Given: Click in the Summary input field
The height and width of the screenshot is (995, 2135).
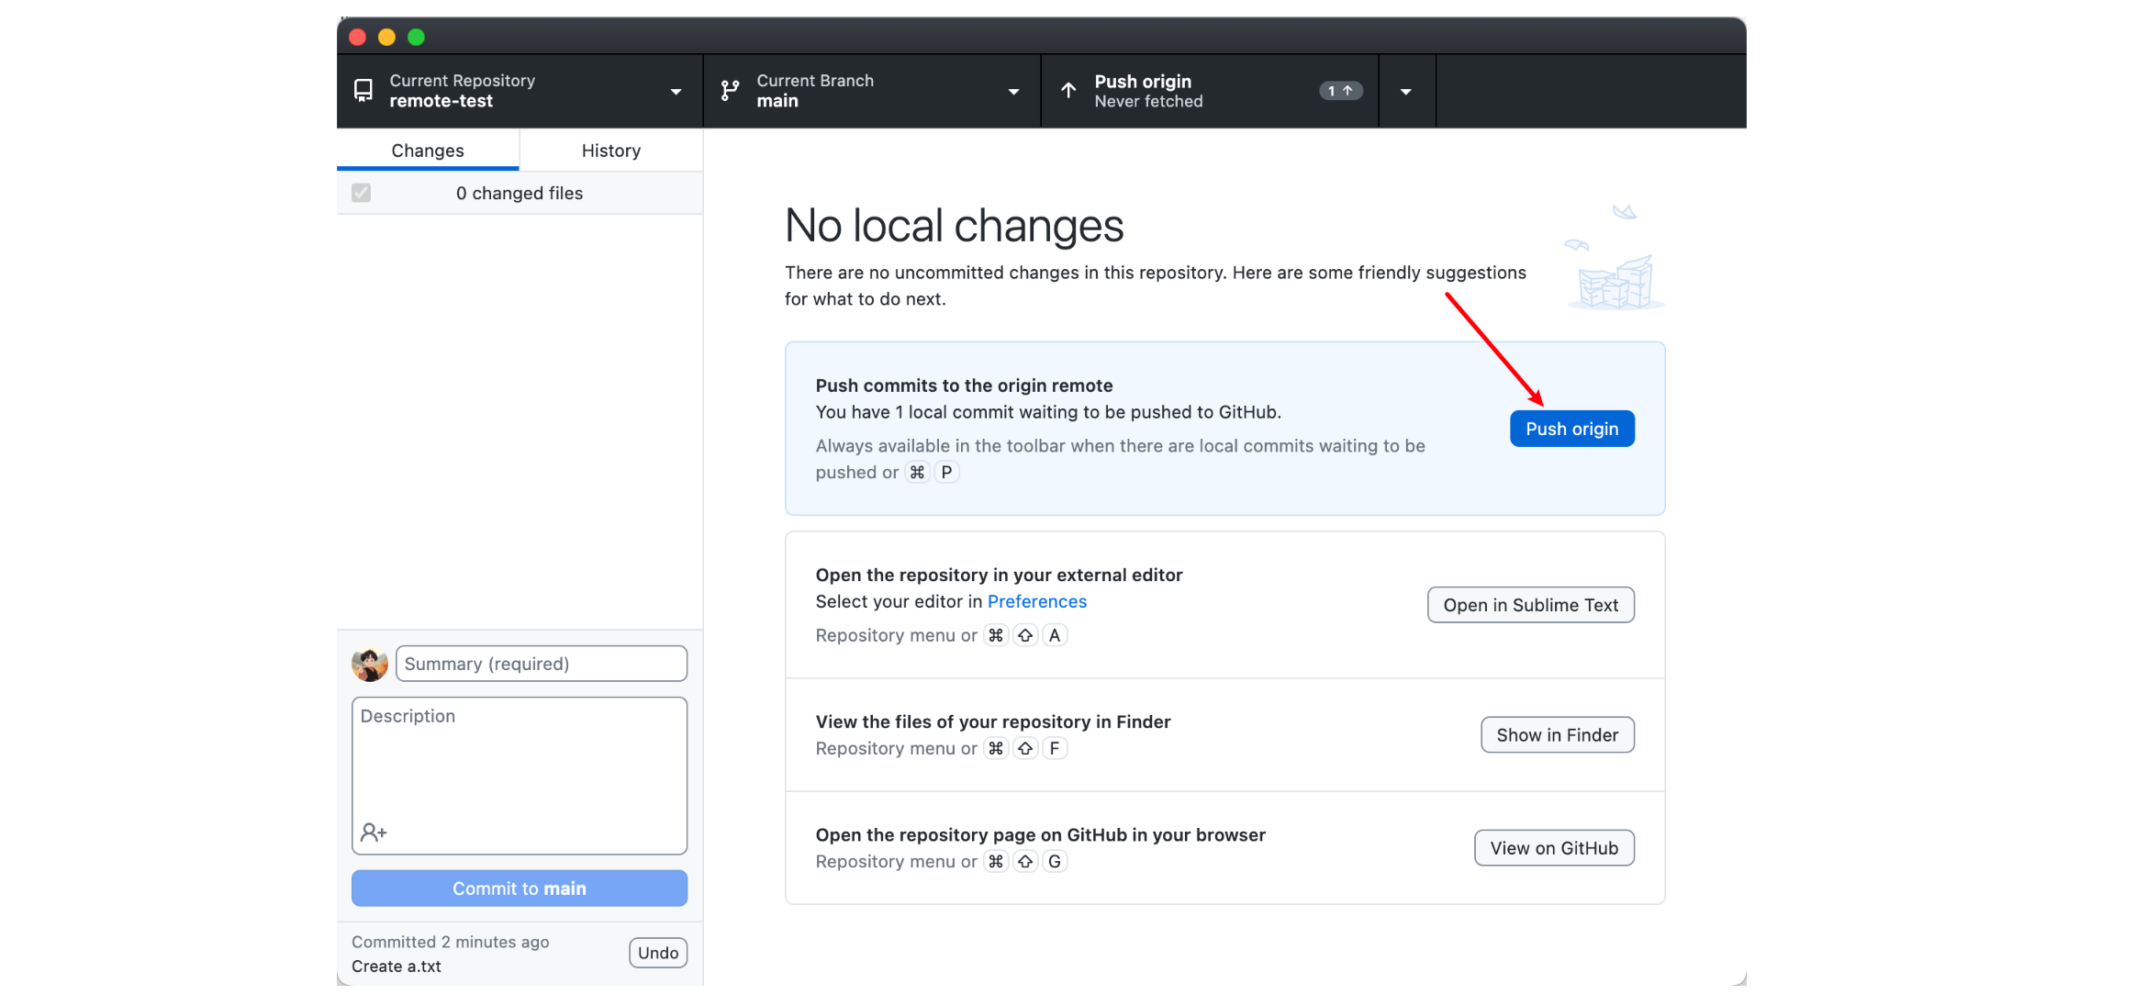Looking at the screenshot, I should click(541, 664).
